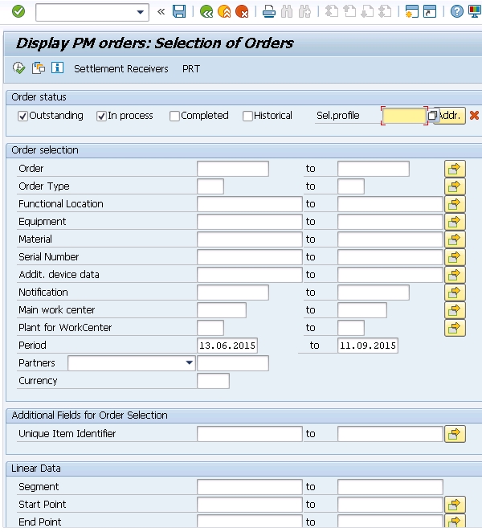Tick the Historical checkbox
The width and height of the screenshot is (482, 532).
tap(247, 116)
